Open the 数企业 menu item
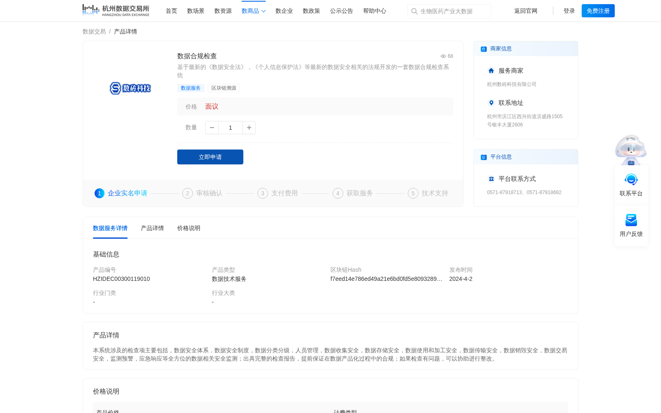Screen dimensions: 661x413 284,11
